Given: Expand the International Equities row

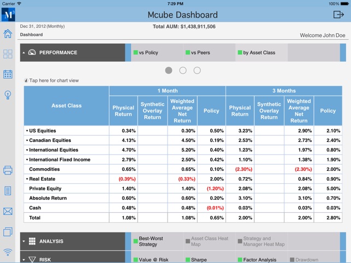Looking at the screenshot, I should pos(27,150).
